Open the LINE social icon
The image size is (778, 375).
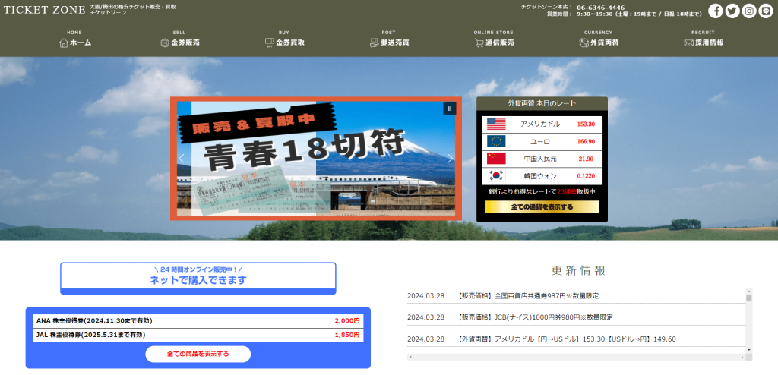click(766, 11)
